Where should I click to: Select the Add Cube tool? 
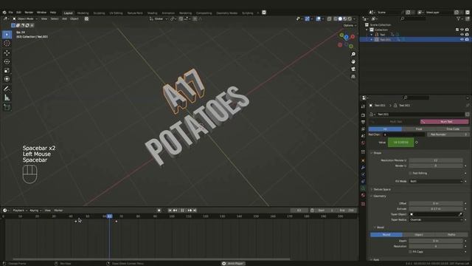7,107
